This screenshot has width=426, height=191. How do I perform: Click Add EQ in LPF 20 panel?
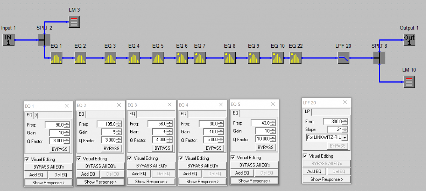[314, 171]
